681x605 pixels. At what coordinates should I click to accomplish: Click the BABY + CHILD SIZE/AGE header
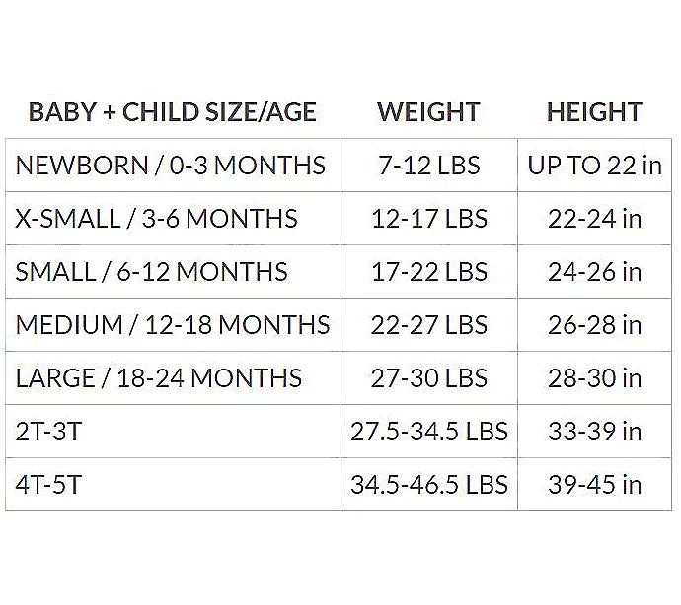pyautogui.click(x=173, y=112)
